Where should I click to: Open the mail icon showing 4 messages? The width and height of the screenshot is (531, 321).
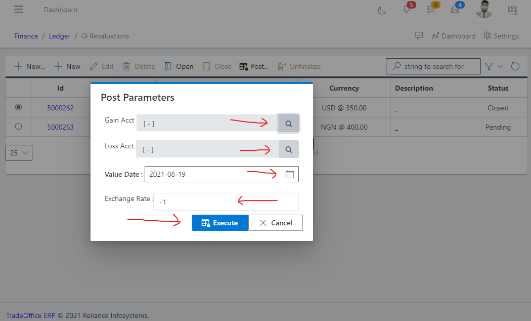pyautogui.click(x=456, y=10)
